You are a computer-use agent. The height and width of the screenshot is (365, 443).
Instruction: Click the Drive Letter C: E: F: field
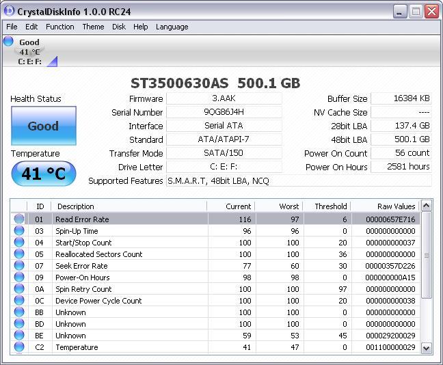coord(224,167)
